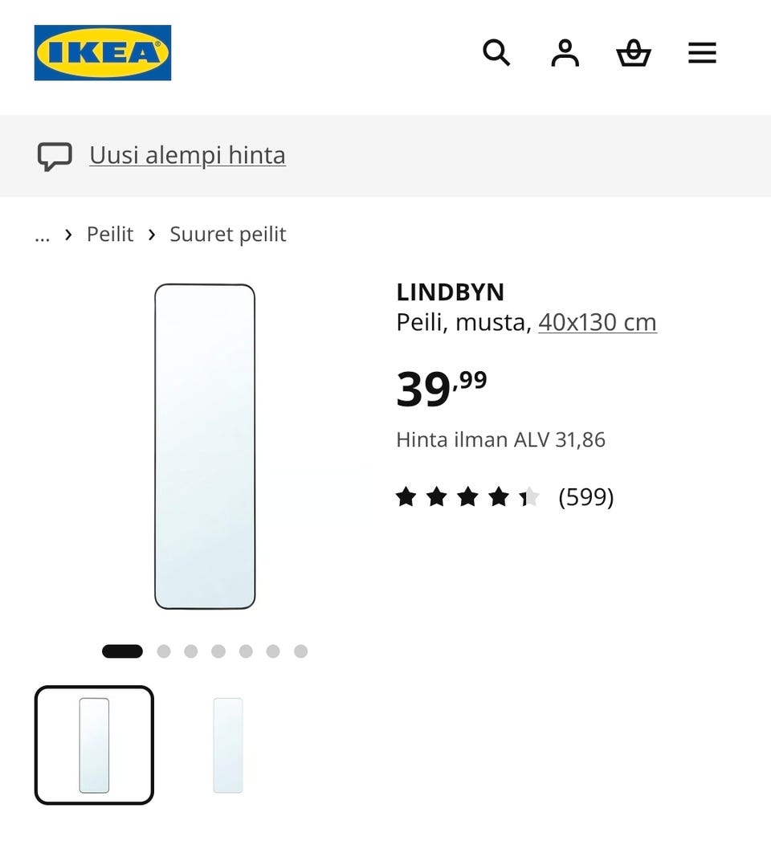Image resolution: width=771 pixels, height=853 pixels.
Task: Choose the white mirror variant thumbnail
Action: tap(227, 745)
